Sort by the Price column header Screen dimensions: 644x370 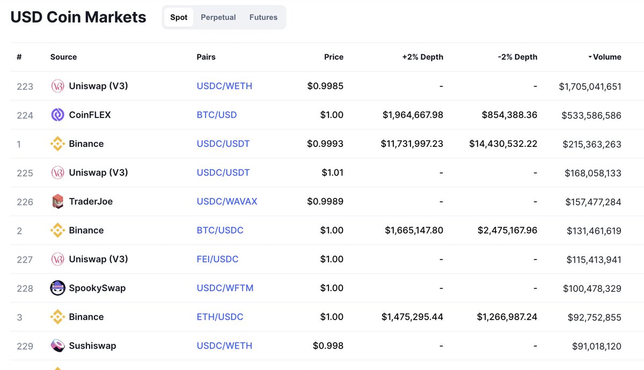(334, 57)
